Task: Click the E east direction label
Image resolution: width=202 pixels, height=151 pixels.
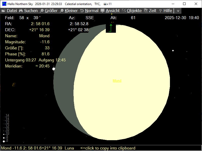Action: point(14,85)
